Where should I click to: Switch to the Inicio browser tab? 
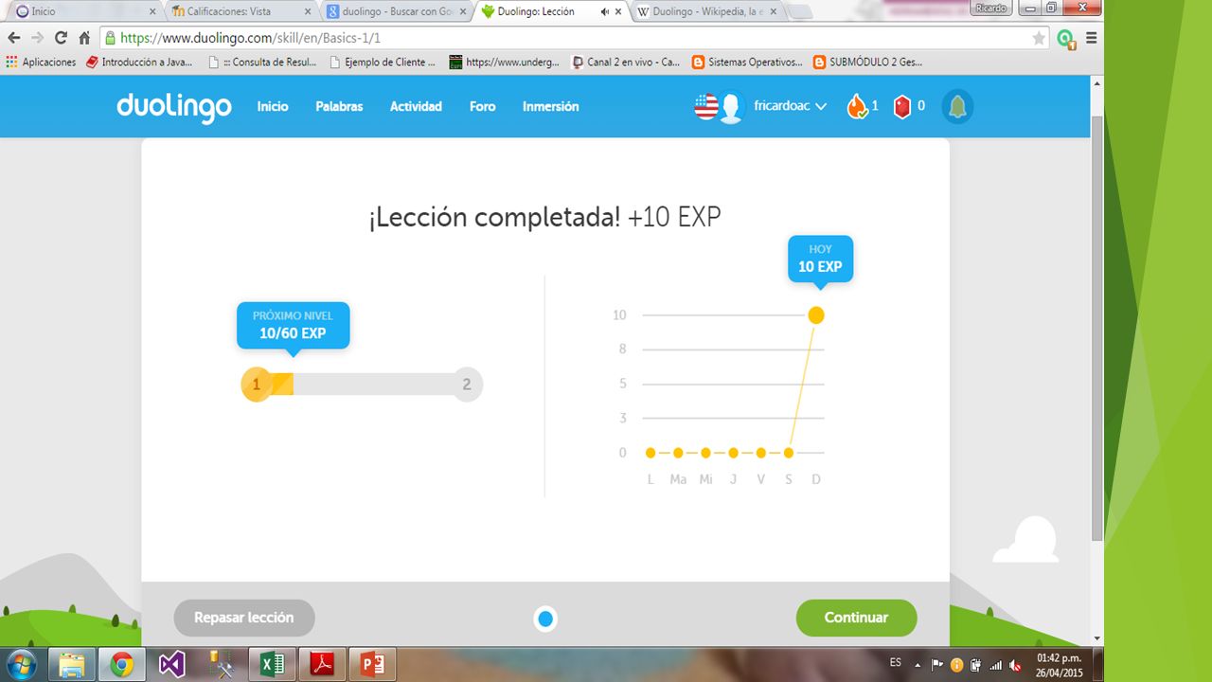tap(83, 12)
